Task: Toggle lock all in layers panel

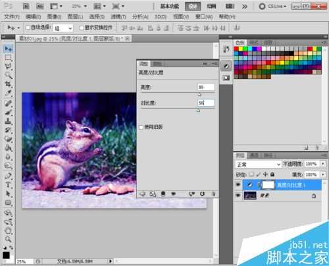Action: pos(272,174)
